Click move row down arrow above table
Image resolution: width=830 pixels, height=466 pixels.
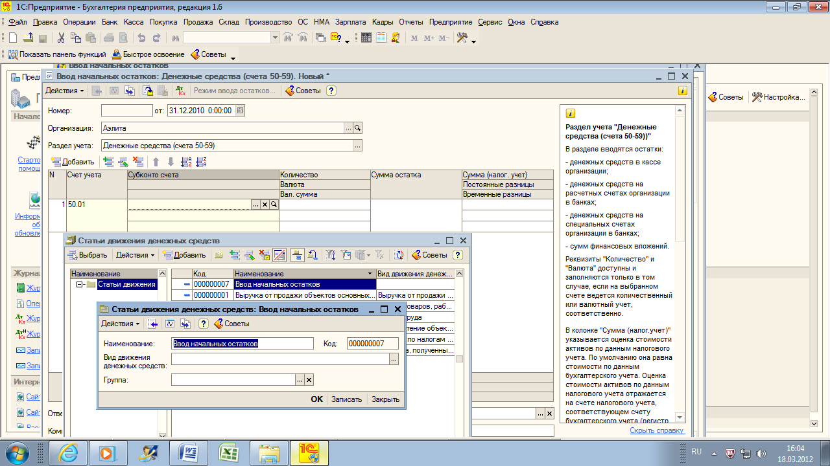coord(171,162)
